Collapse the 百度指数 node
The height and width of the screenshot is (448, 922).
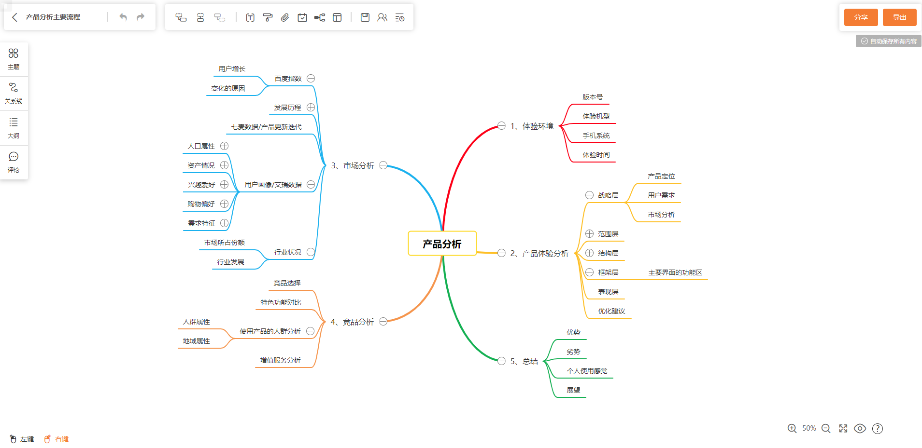point(311,78)
